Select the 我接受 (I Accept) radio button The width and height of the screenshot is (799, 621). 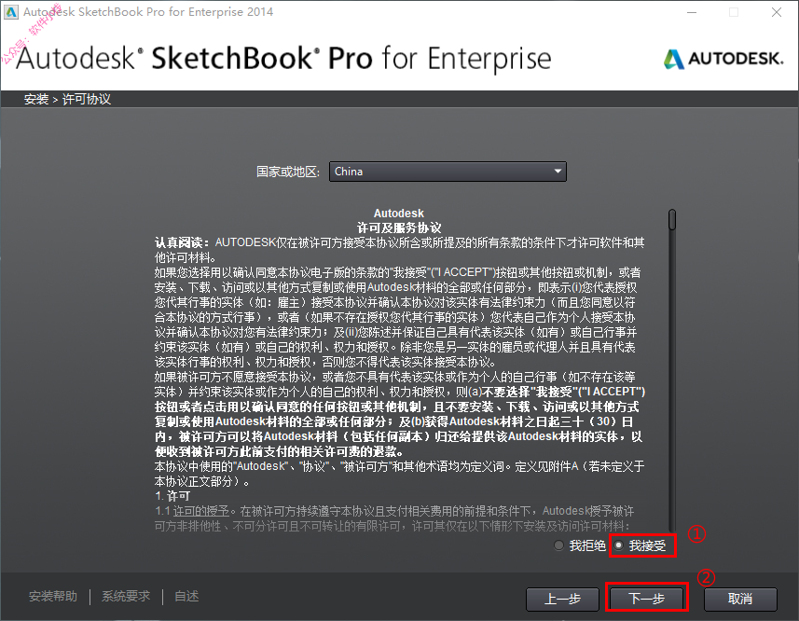pyautogui.click(x=619, y=545)
